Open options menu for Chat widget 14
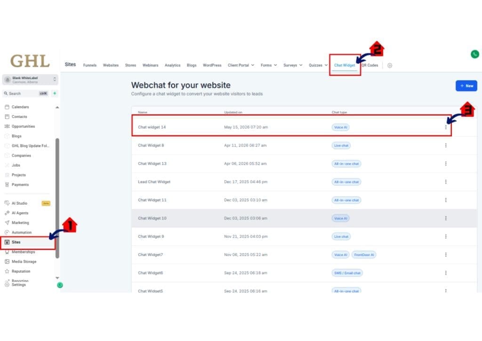The width and height of the screenshot is (482, 341). coord(446,127)
